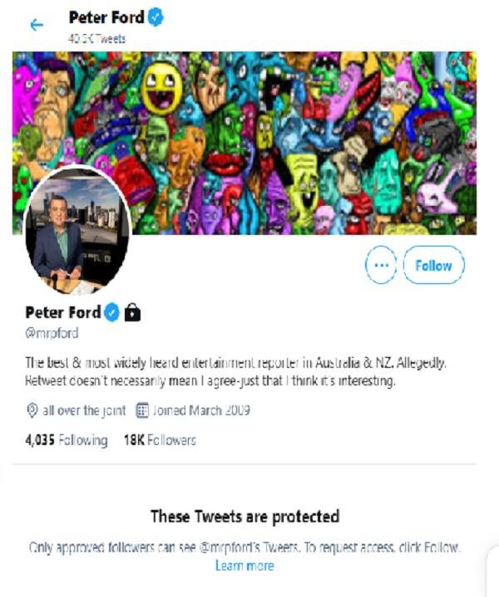
Task: Click the 'These Tweets are protected' heading
Action: pyautogui.click(x=245, y=516)
